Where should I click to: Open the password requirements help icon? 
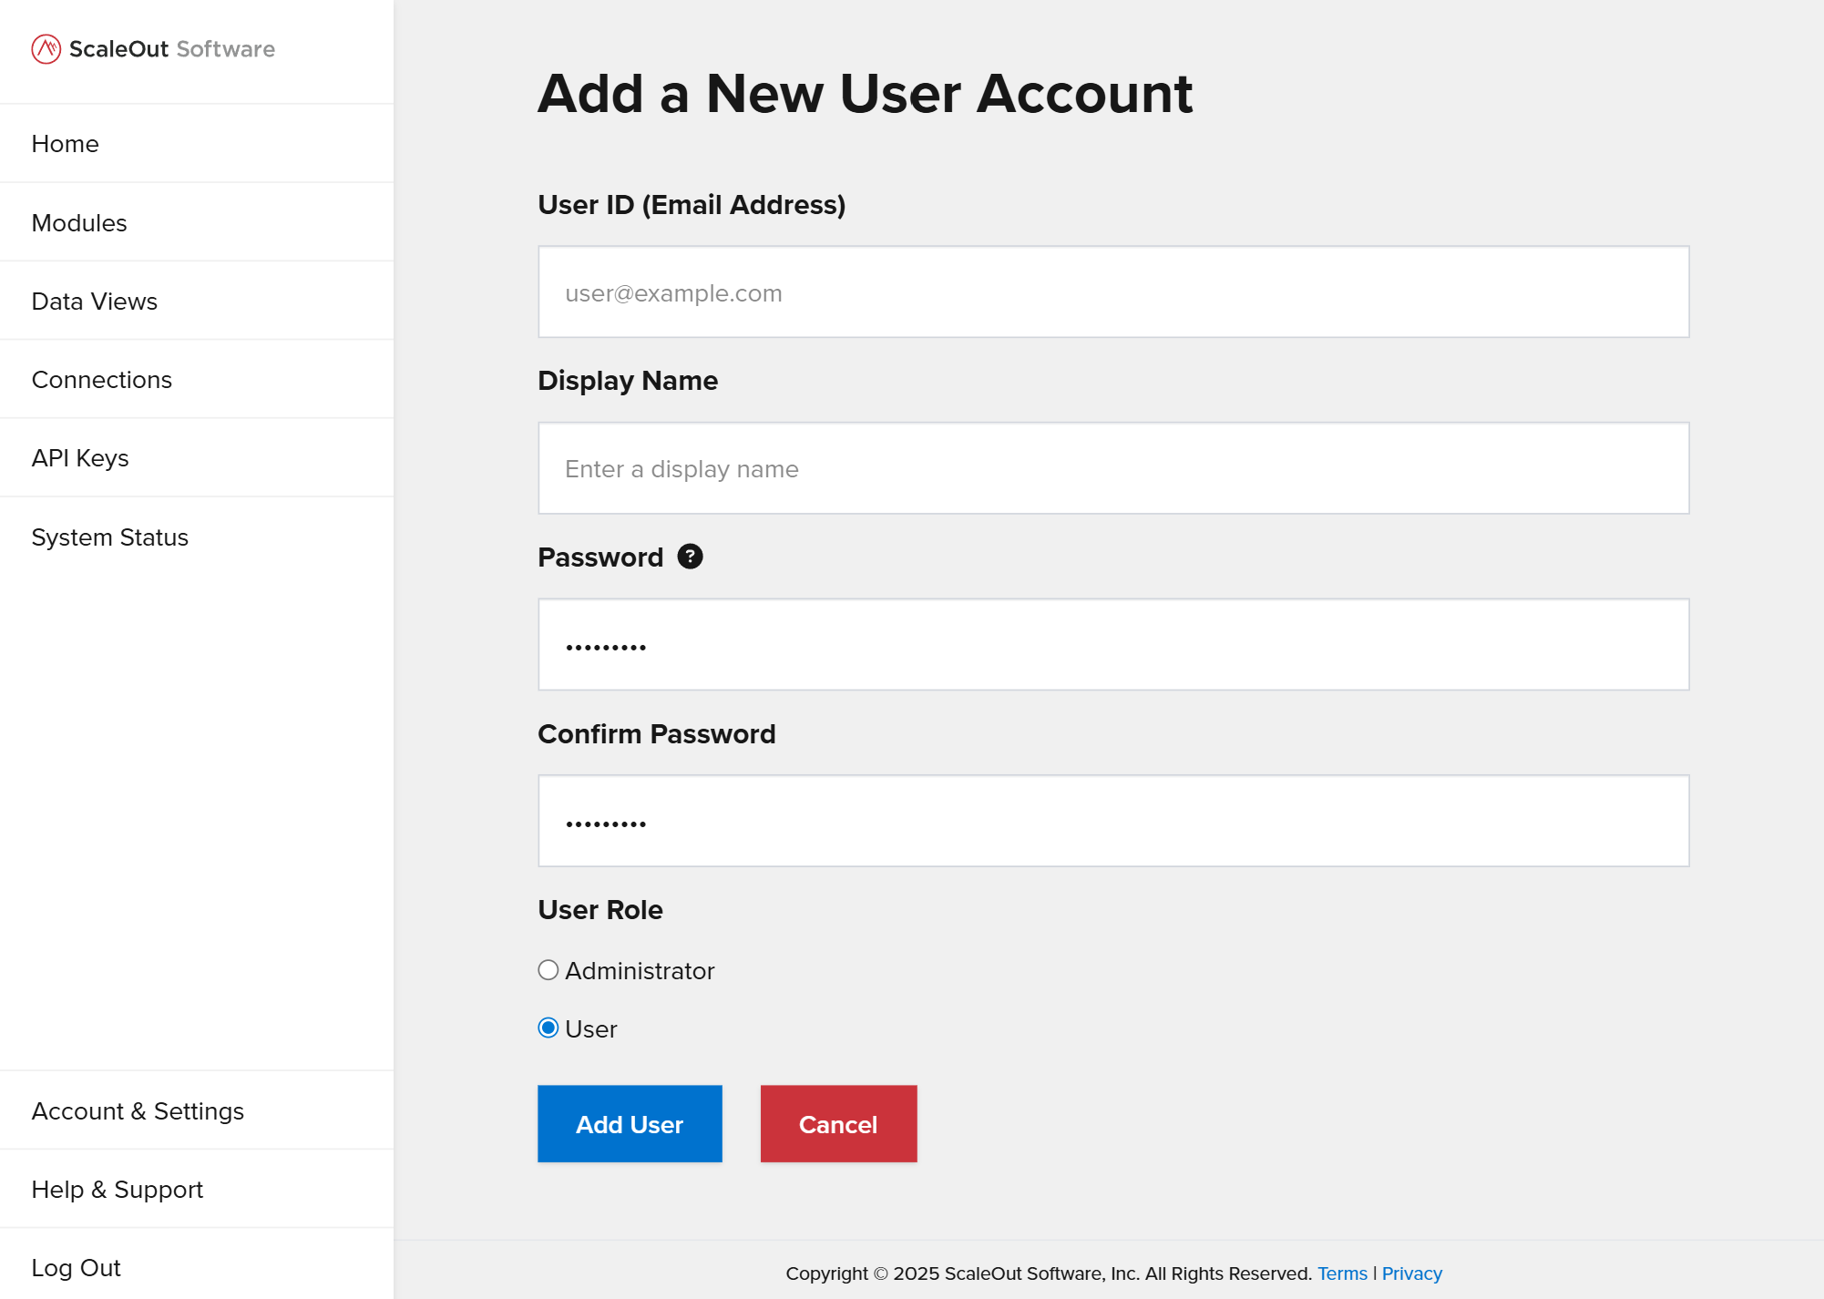691,556
